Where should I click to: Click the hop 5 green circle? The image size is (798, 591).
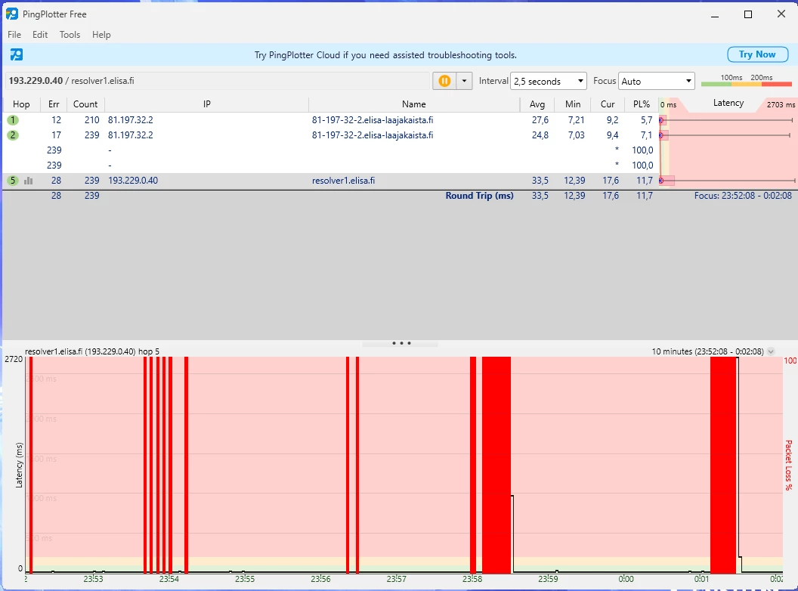[13, 181]
